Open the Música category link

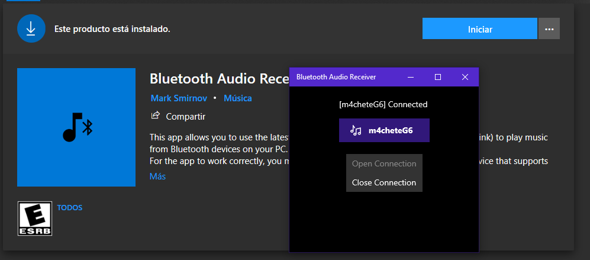238,98
